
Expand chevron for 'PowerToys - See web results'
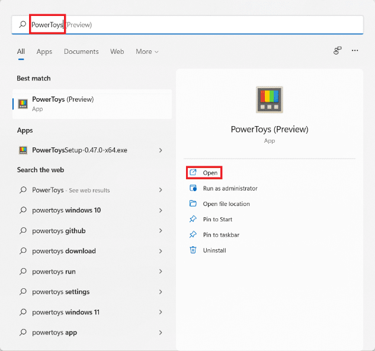click(161, 190)
